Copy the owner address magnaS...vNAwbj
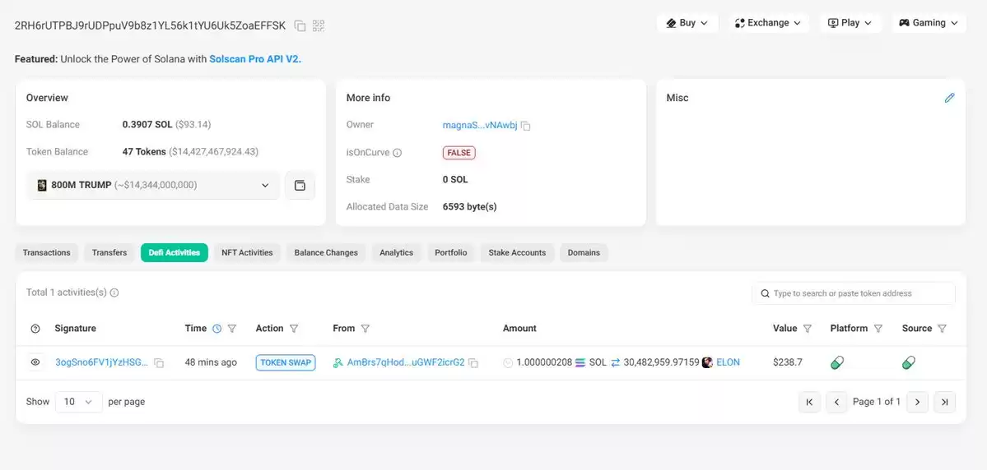This screenshot has height=470, width=987. [525, 126]
